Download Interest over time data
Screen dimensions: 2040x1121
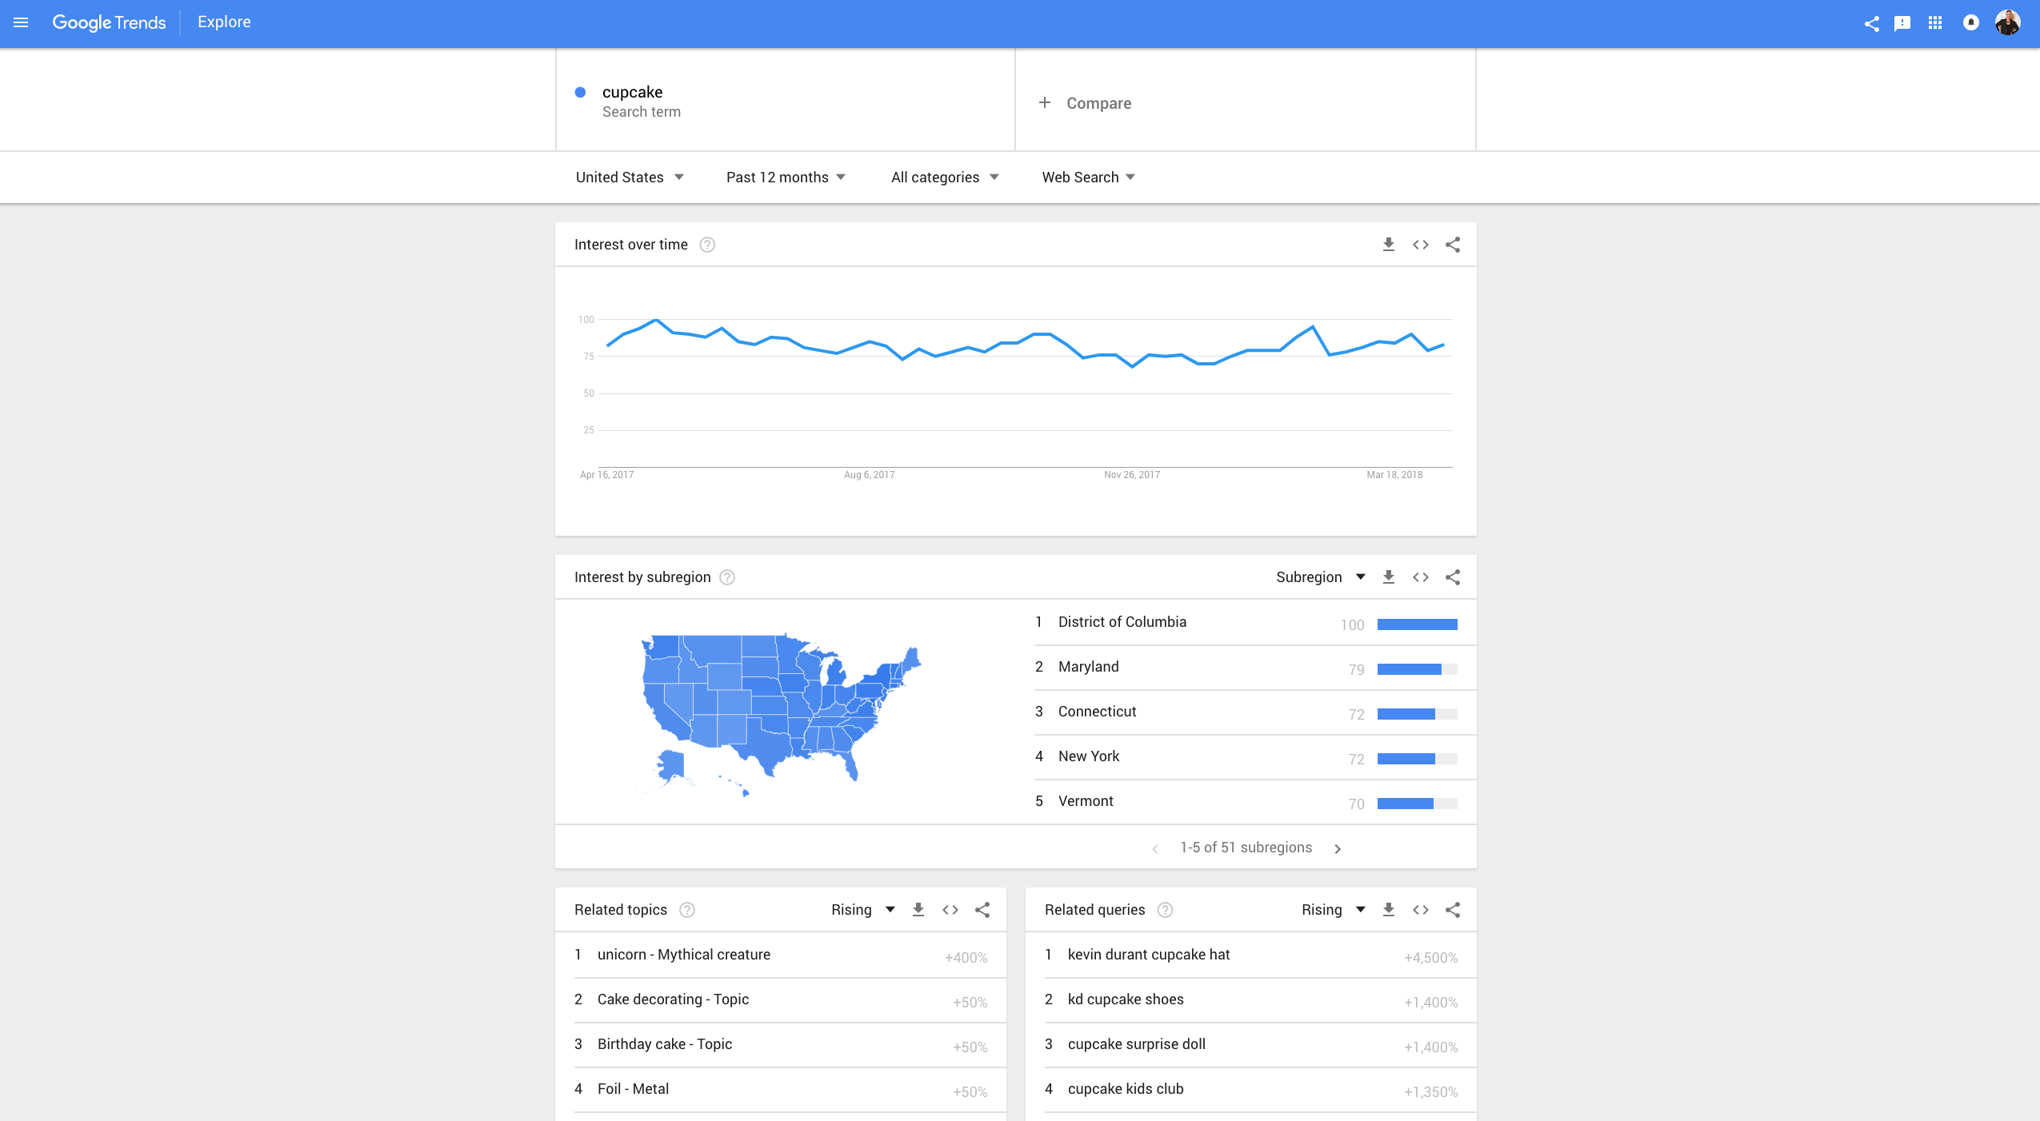coord(1388,245)
